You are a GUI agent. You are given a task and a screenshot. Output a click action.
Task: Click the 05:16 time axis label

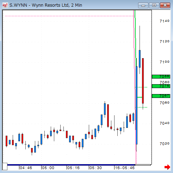click(x=73, y=168)
